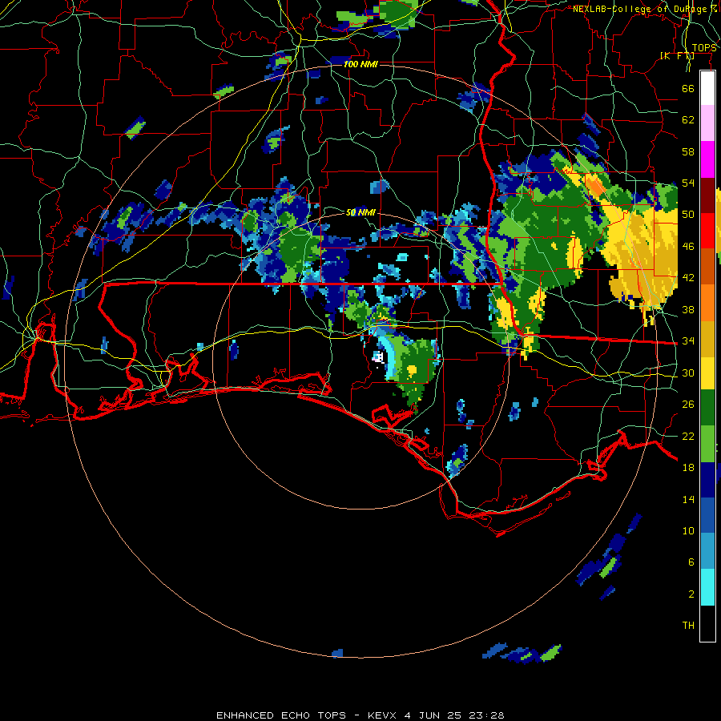Image resolution: width=721 pixels, height=721 pixels.
Task: Click the "46" legend value
Action: (x=688, y=247)
